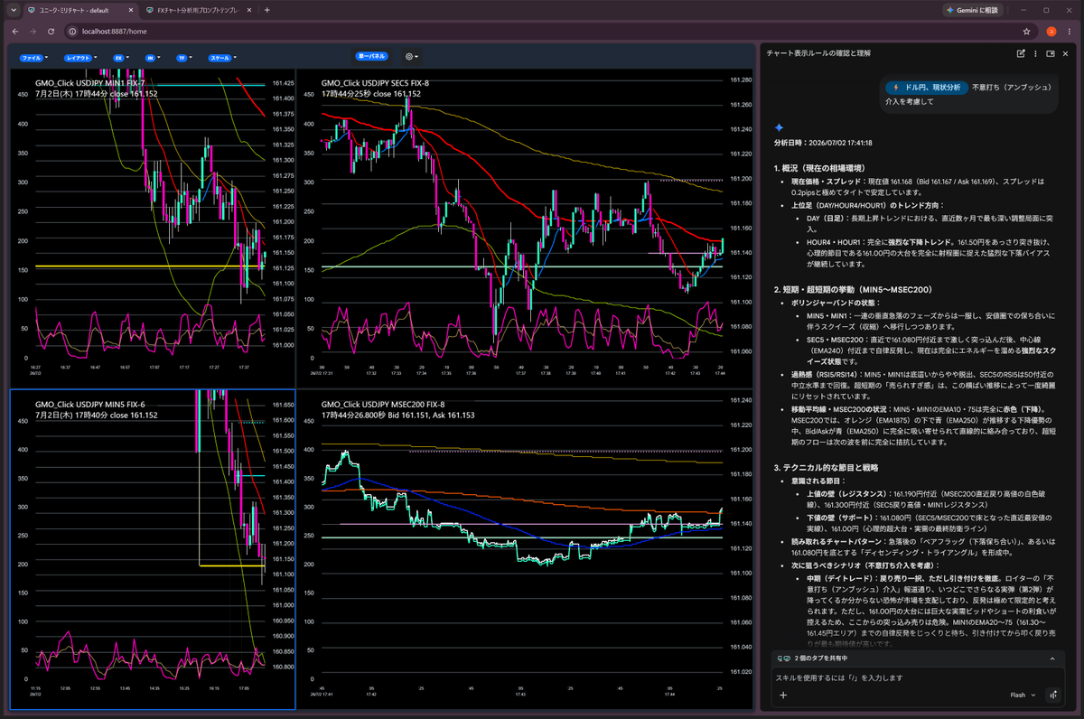1084x719 pixels.
Task: Close the FXチャート分析用プロンプト tab
Action: click(248, 10)
